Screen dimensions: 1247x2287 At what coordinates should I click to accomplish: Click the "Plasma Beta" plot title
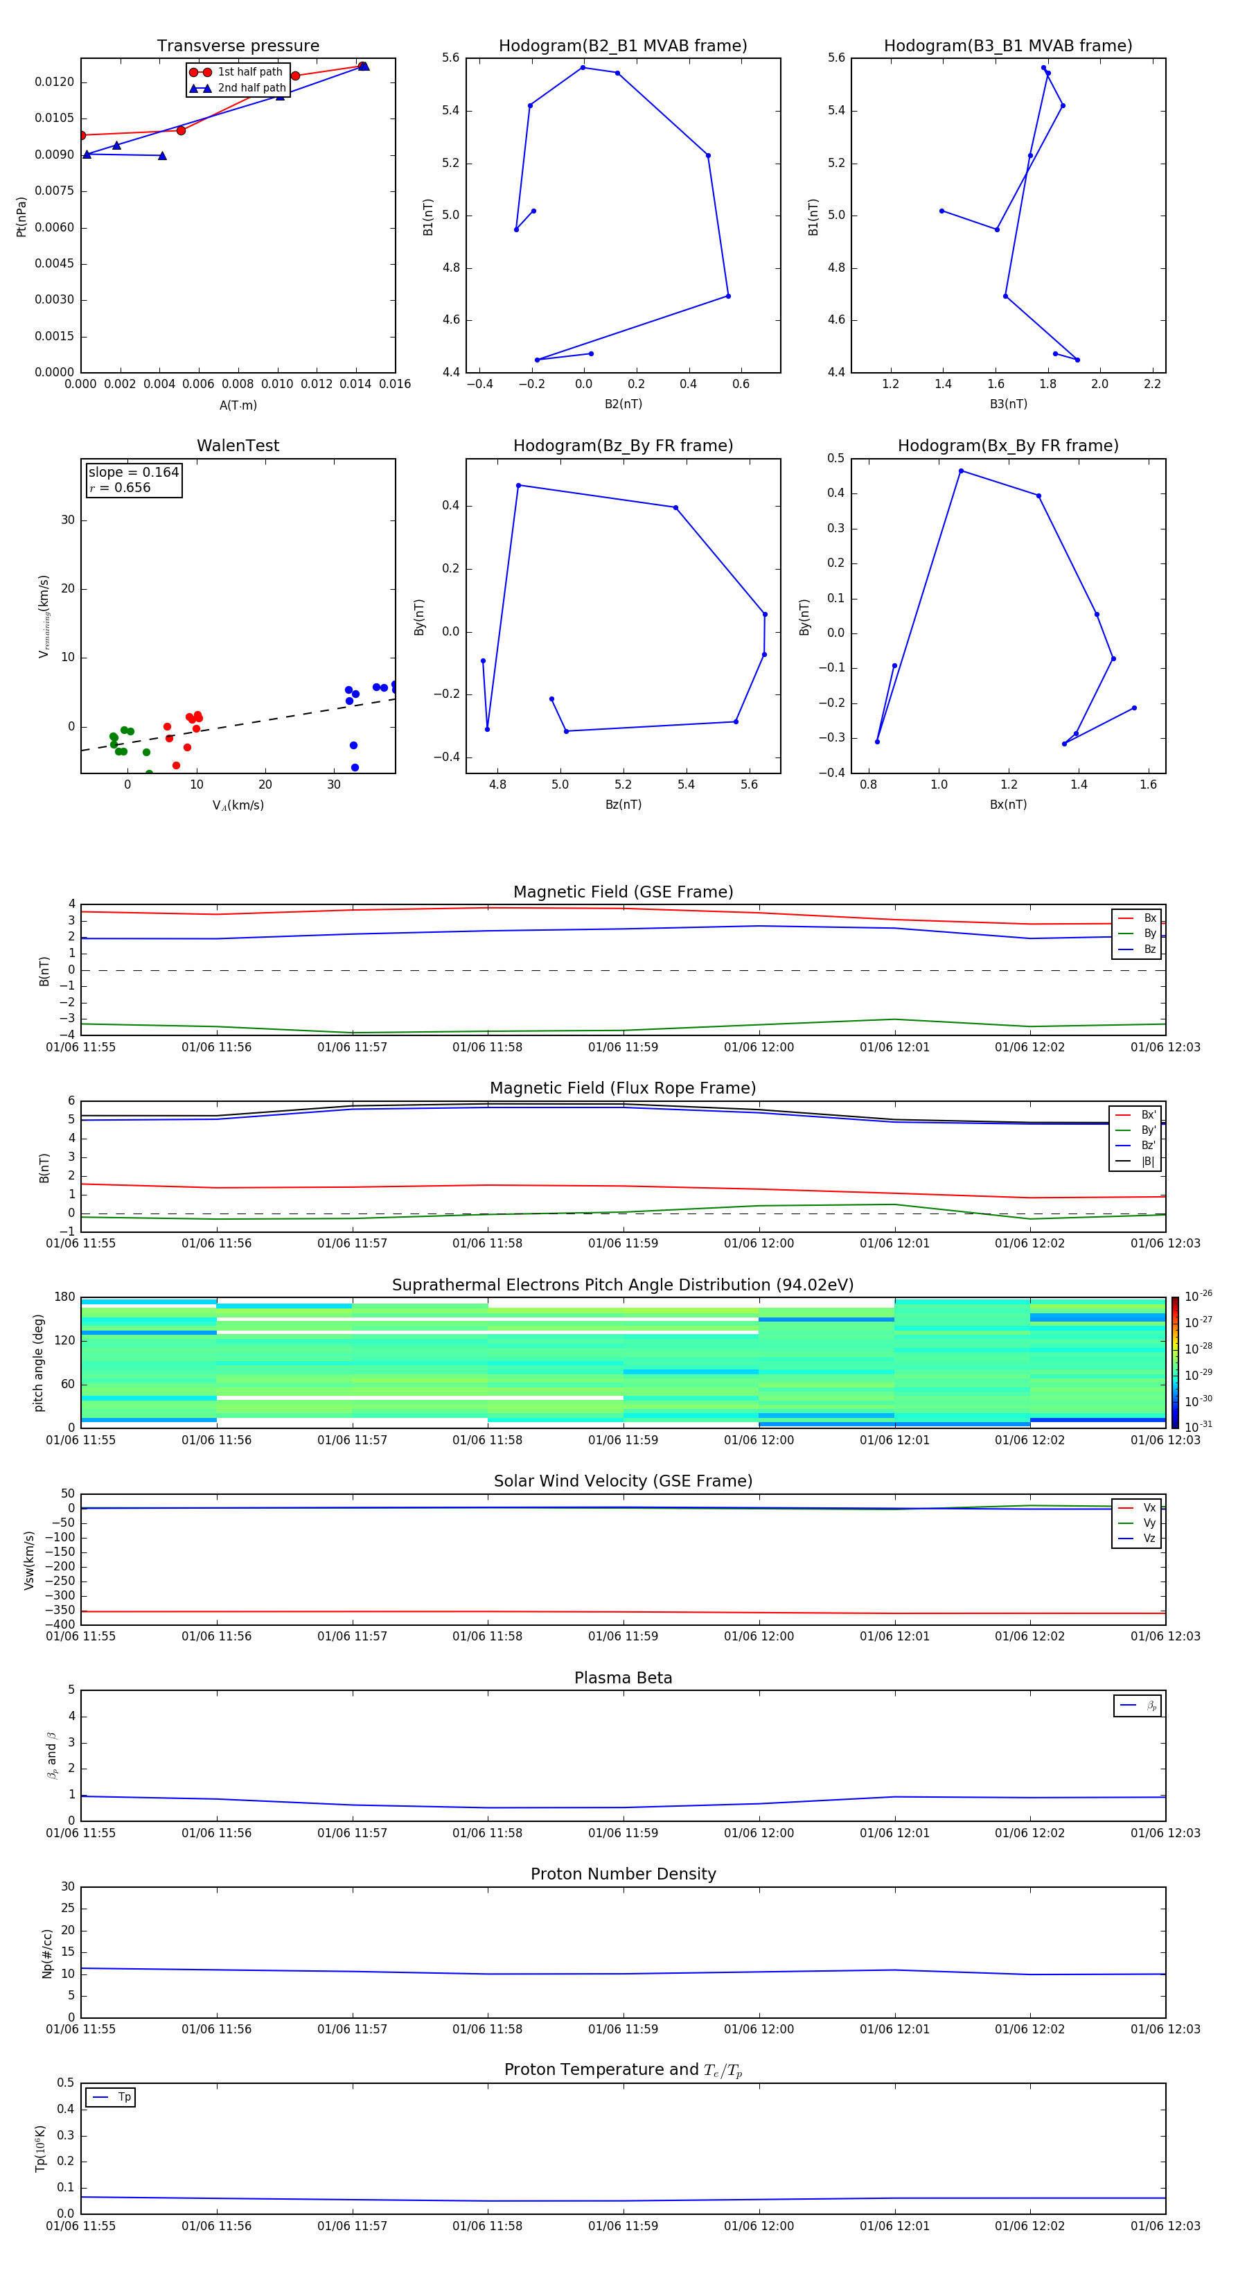[x=623, y=1679]
